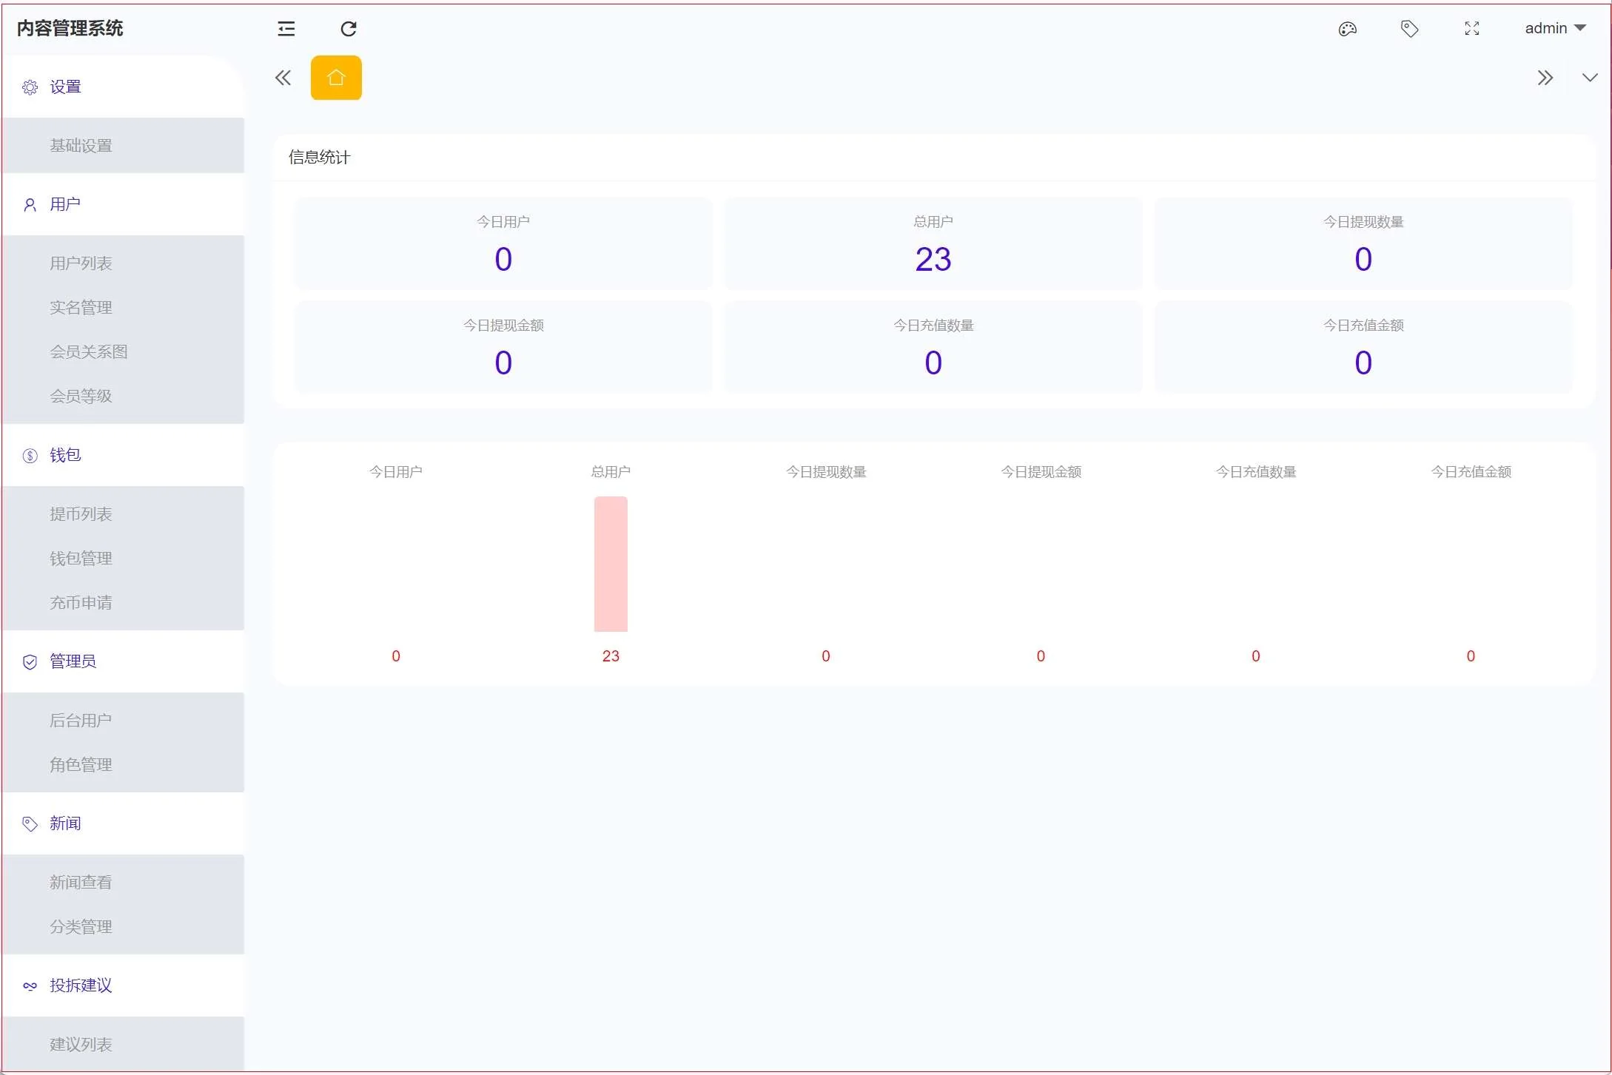Open 用户列表 menu item

[81, 263]
